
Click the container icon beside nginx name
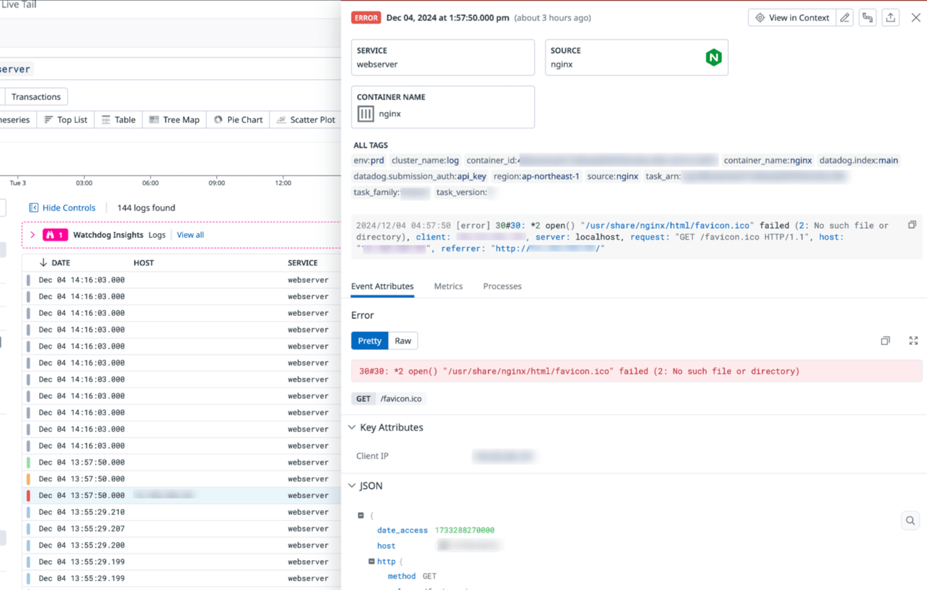point(365,114)
